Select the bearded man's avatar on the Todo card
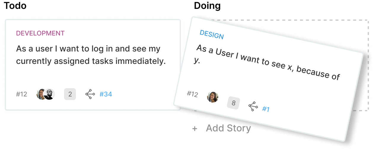 pyautogui.click(x=50, y=94)
